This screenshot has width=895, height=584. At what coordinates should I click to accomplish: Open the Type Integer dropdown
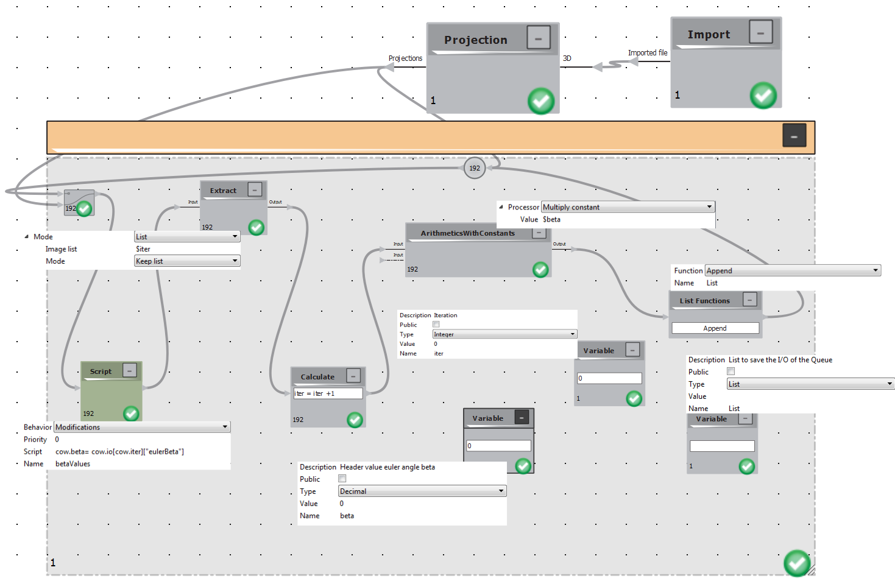(x=504, y=334)
